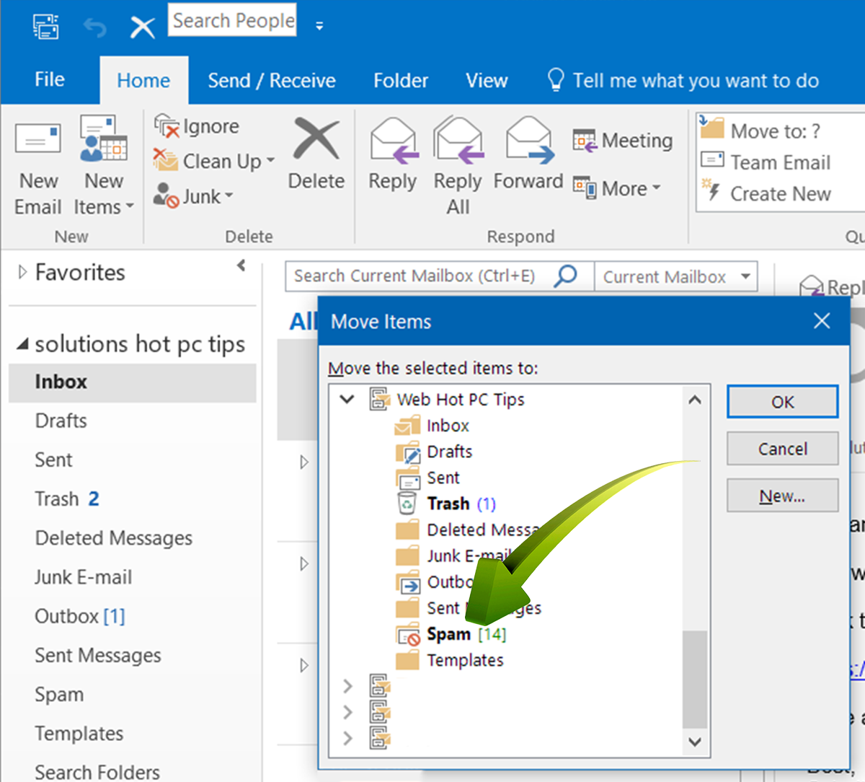Select the Spam [14] folder in dialog

click(452, 634)
